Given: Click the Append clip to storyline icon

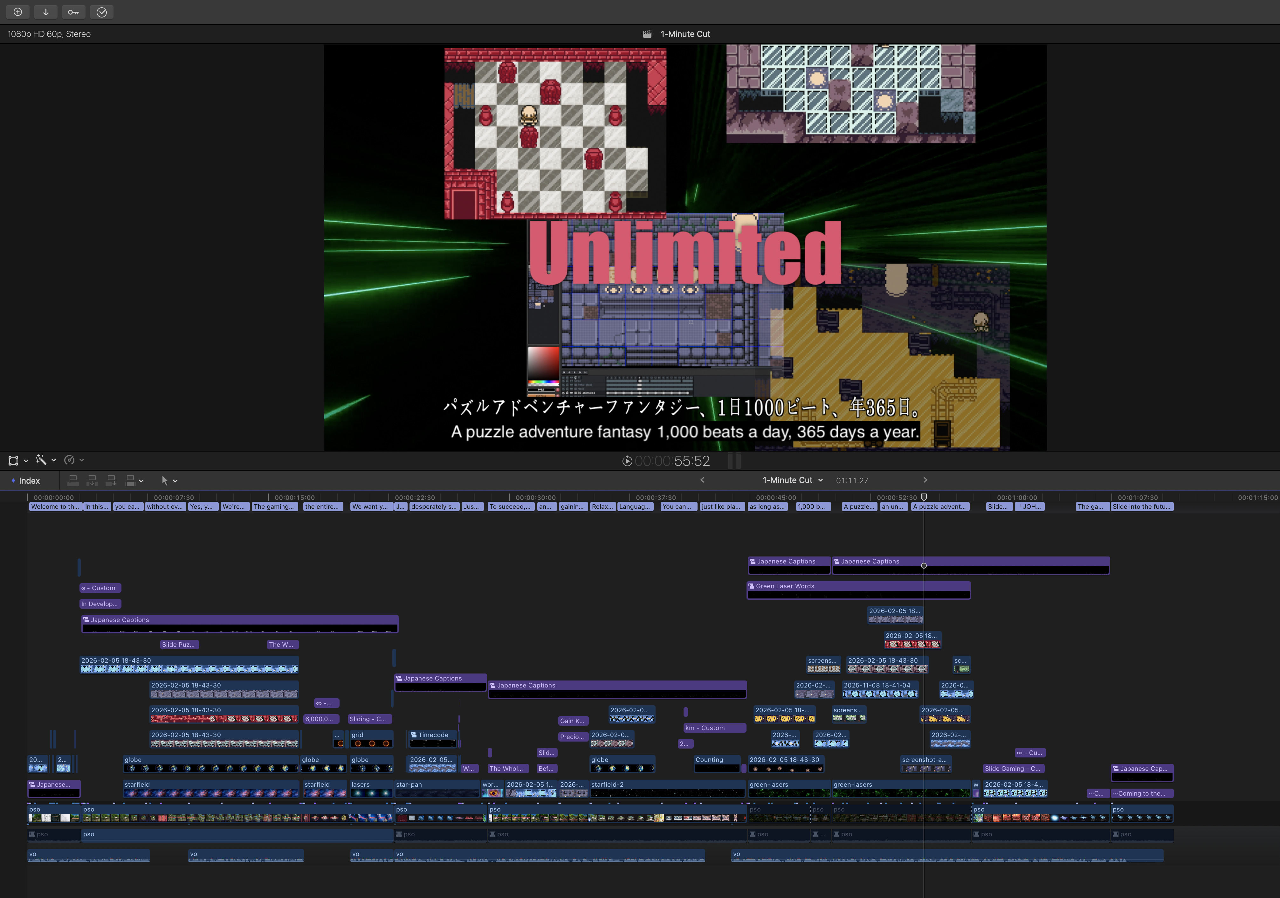Looking at the screenshot, I should pyautogui.click(x=112, y=480).
